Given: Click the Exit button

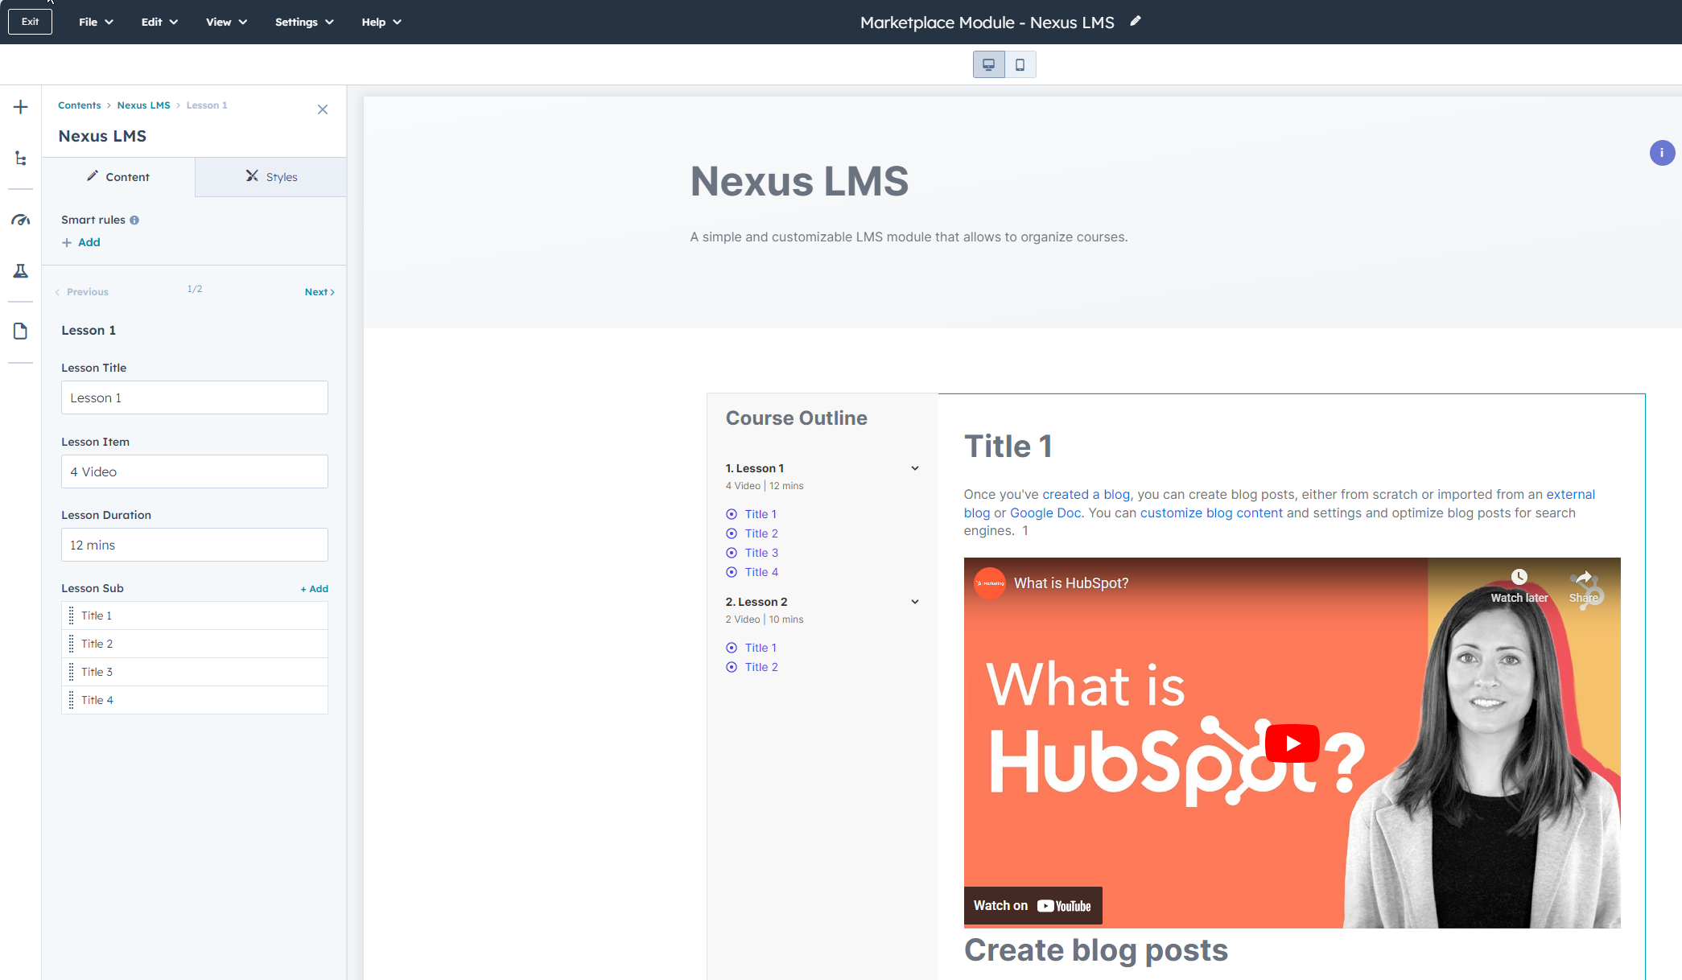Looking at the screenshot, I should click(30, 22).
